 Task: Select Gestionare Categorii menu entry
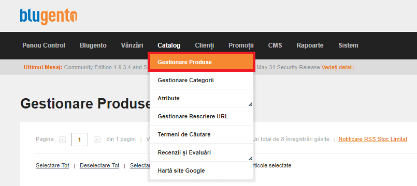point(202,80)
